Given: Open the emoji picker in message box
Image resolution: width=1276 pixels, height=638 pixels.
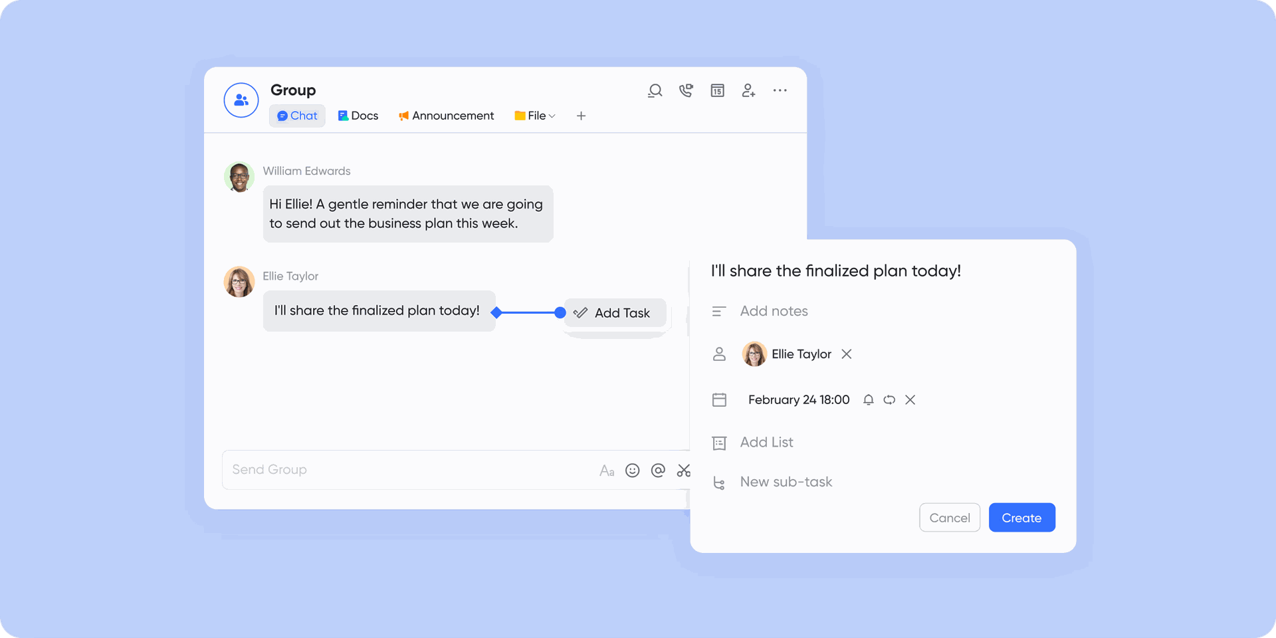Looking at the screenshot, I should pos(633,471).
